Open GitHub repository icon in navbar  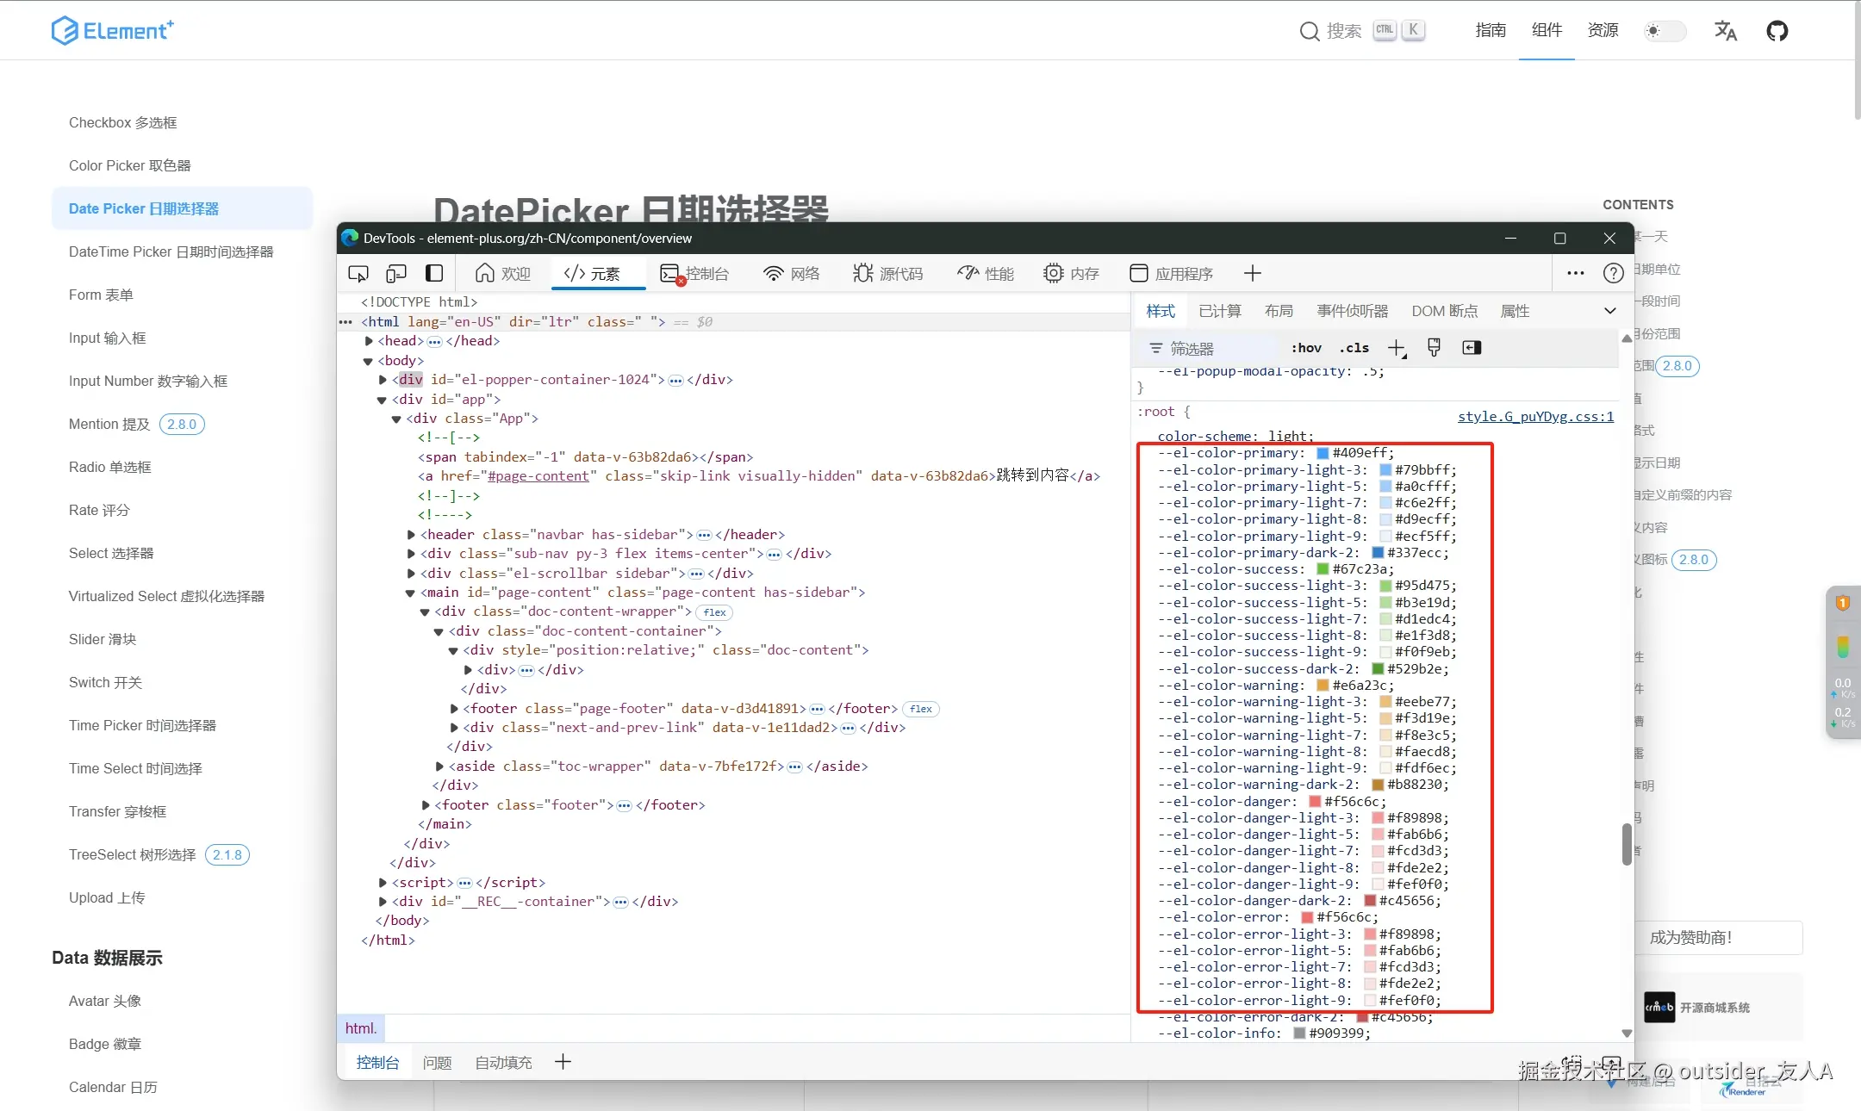[1777, 31]
